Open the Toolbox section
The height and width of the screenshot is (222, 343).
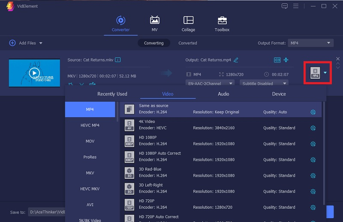point(222,24)
